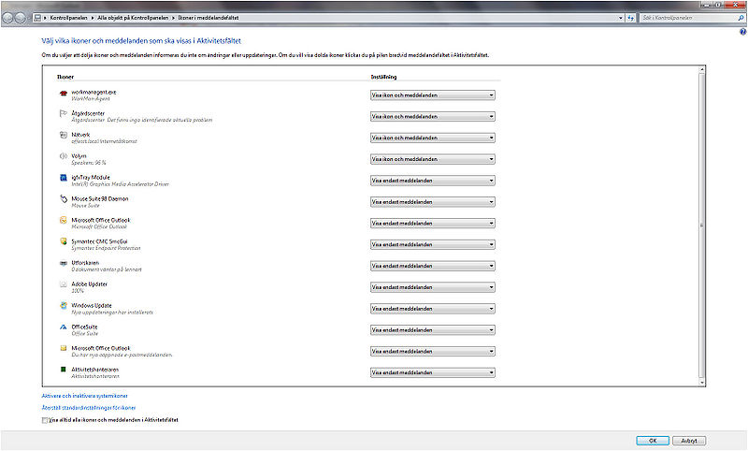Enable 'Visa alltid alla ikoner' checkbox
The width and height of the screenshot is (748, 451).
click(x=45, y=421)
